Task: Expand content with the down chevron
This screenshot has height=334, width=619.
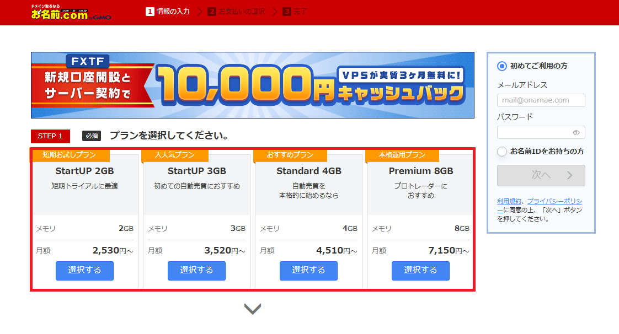Action: (253, 309)
